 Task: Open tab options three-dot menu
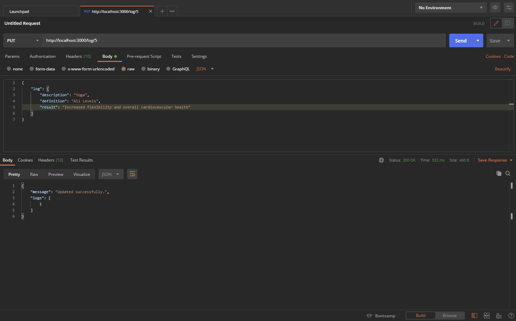pos(172,11)
